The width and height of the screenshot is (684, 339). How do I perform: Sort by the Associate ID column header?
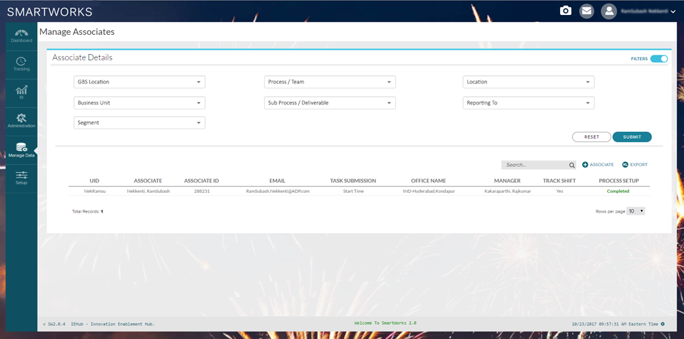click(x=201, y=180)
